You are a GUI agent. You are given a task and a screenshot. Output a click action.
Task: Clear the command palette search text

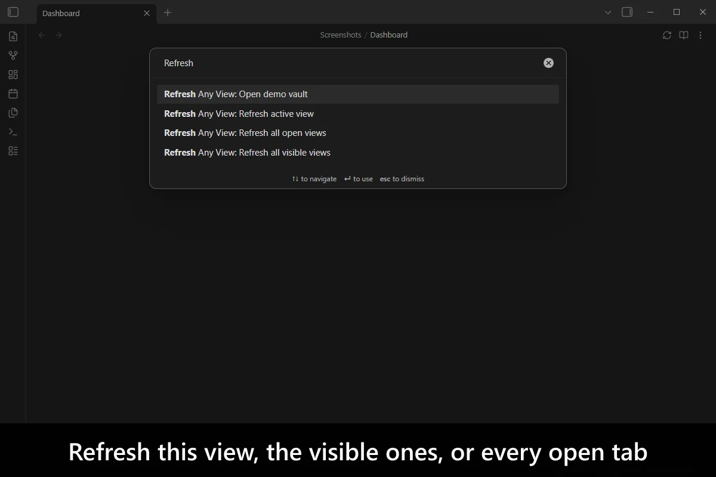548,63
